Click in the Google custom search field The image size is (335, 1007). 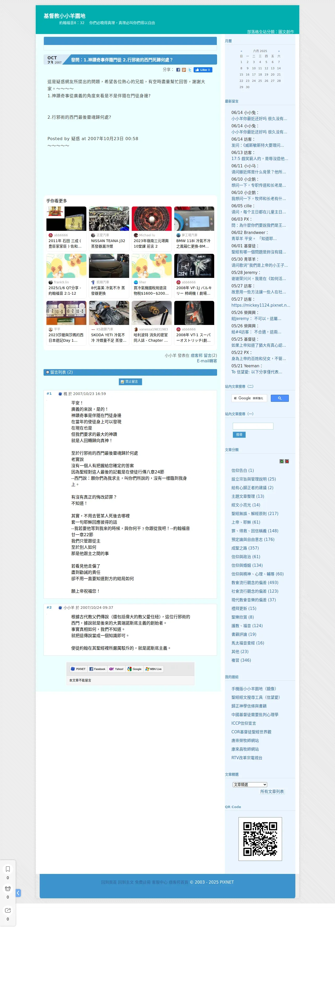pyautogui.click(x=249, y=398)
